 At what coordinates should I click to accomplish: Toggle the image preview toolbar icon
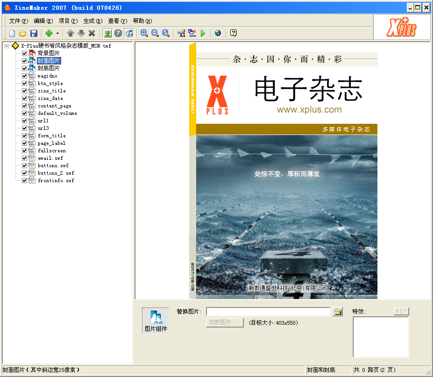coord(108,34)
